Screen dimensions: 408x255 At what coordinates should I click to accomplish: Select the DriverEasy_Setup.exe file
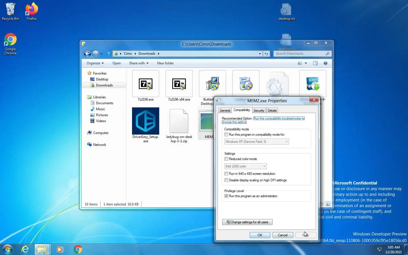[x=146, y=125]
